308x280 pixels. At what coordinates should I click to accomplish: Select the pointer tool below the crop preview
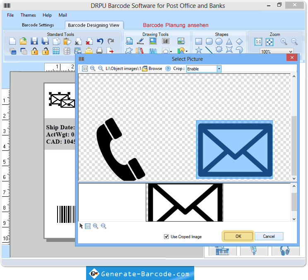pyautogui.click(x=81, y=226)
